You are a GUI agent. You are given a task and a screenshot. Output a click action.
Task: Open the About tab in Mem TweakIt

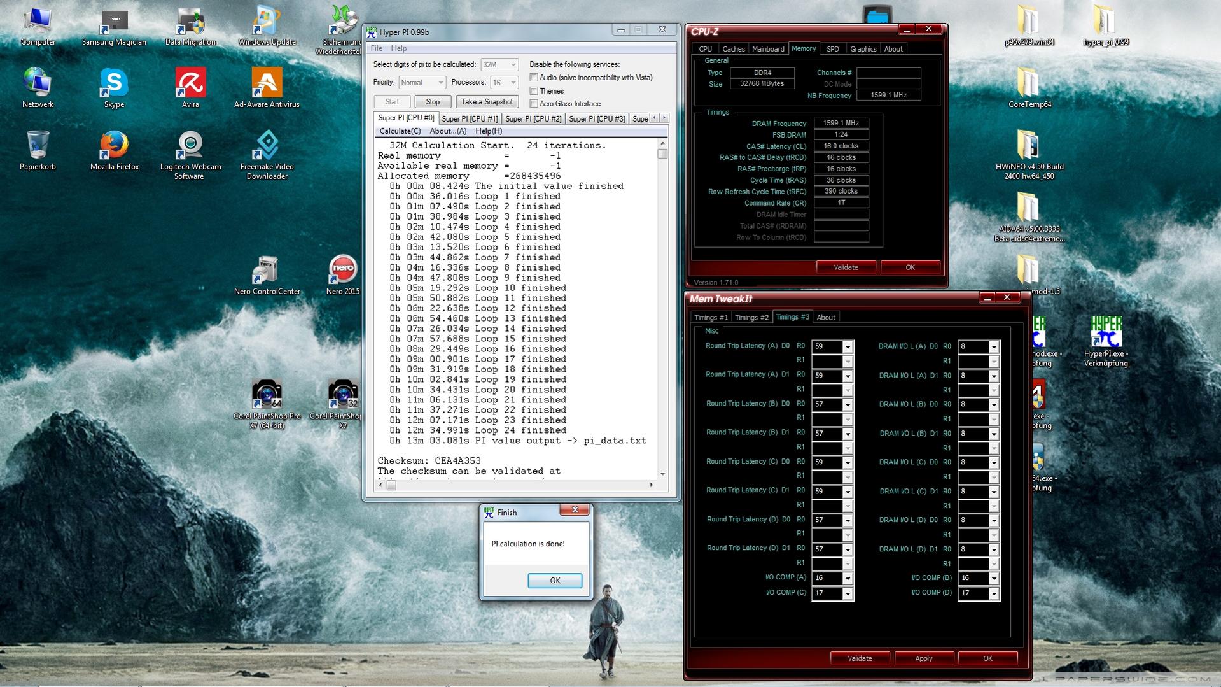pyautogui.click(x=826, y=318)
